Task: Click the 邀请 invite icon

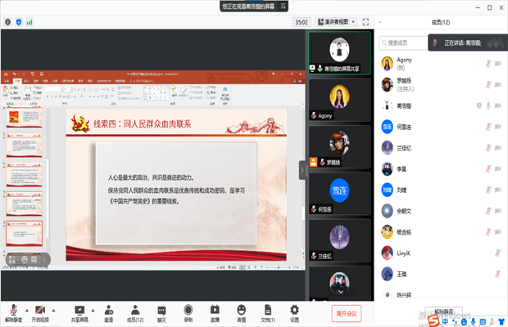Action: pyautogui.click(x=108, y=310)
